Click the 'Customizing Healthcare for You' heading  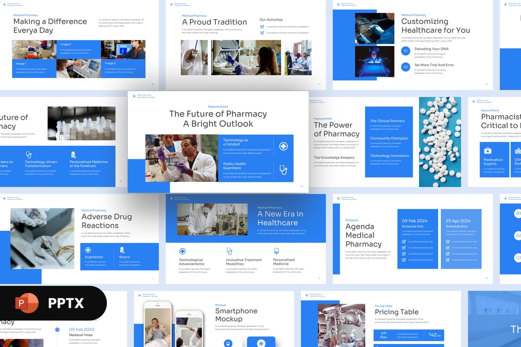(x=436, y=25)
